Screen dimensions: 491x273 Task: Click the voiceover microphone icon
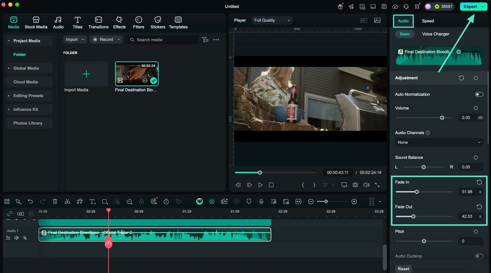point(261,202)
